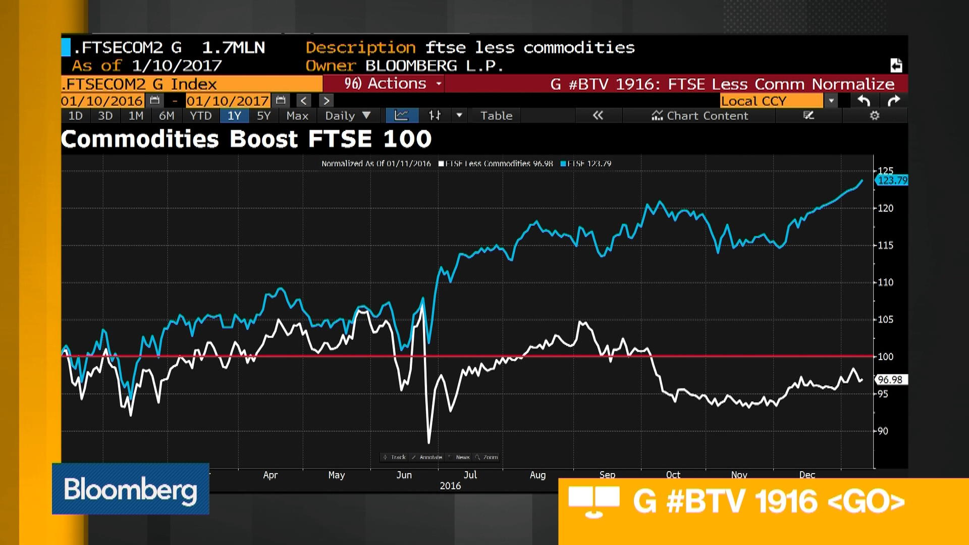Click 'Normalized As Of 01/11/2016' legend text

click(x=376, y=163)
